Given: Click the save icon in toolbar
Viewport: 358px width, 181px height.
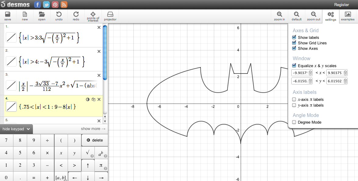Looking at the screenshot, I should click(8, 16).
